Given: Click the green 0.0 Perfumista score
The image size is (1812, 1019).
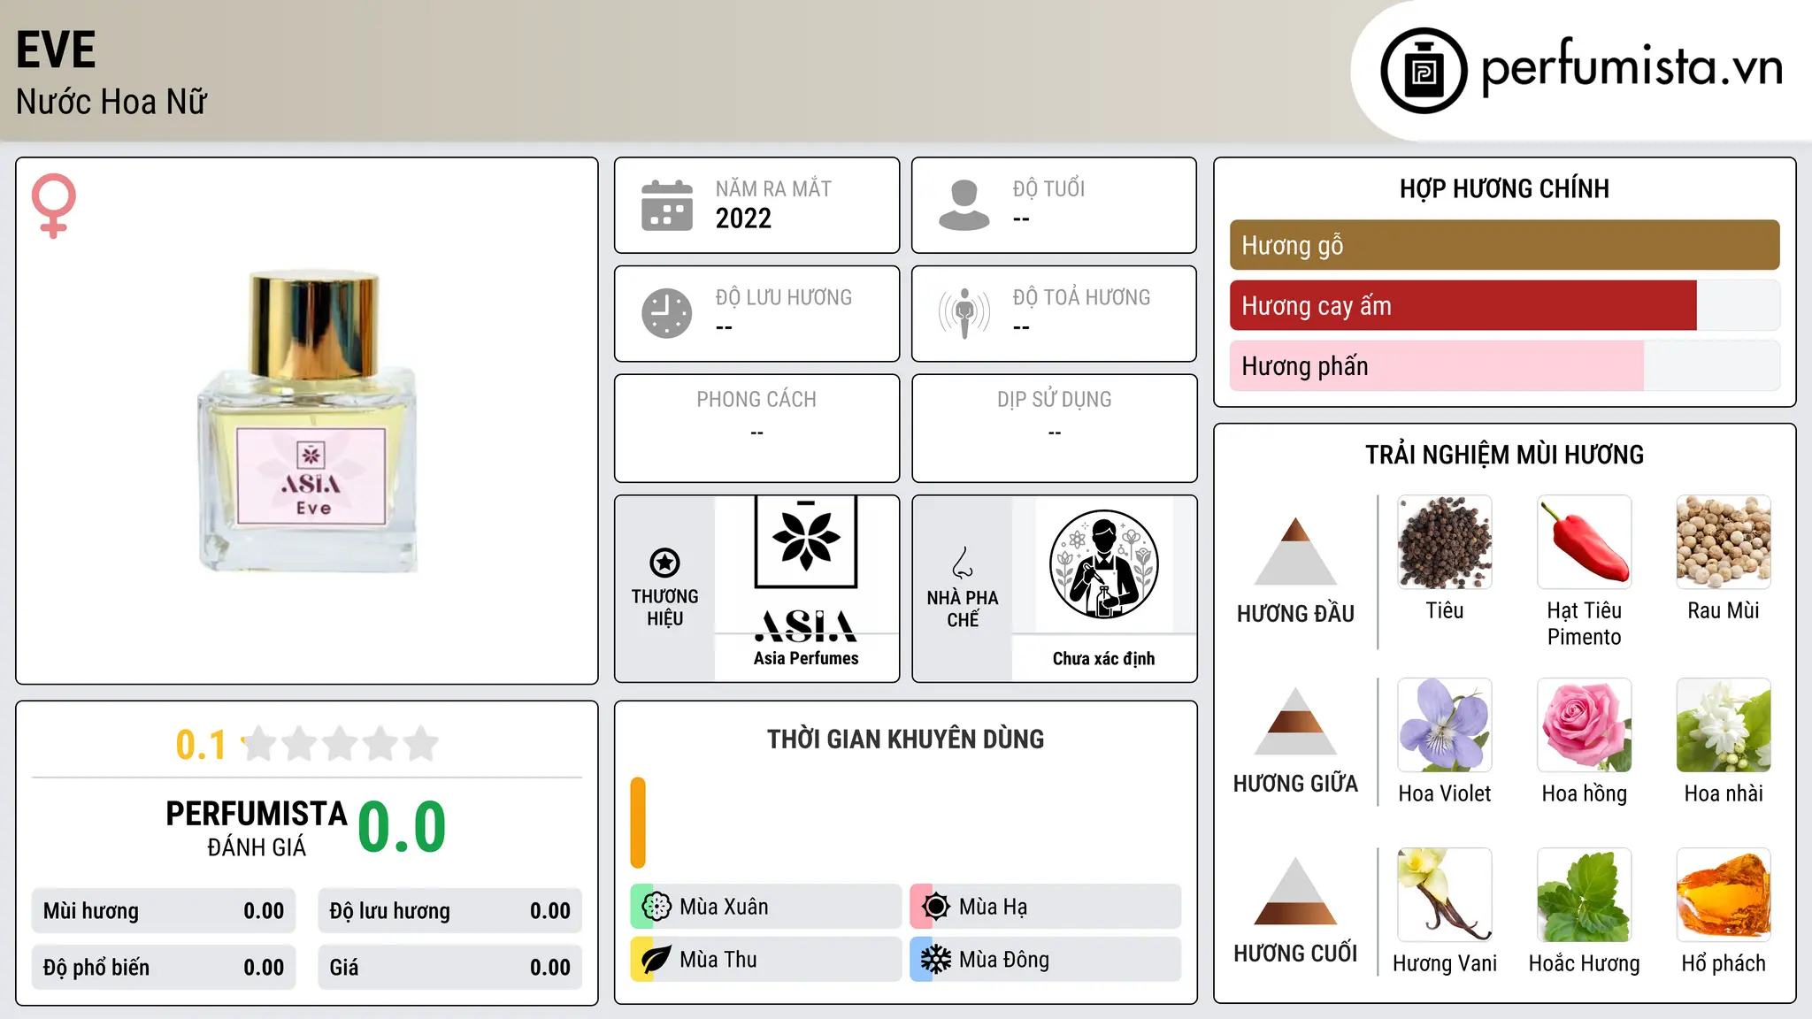Looking at the screenshot, I should click(402, 827).
